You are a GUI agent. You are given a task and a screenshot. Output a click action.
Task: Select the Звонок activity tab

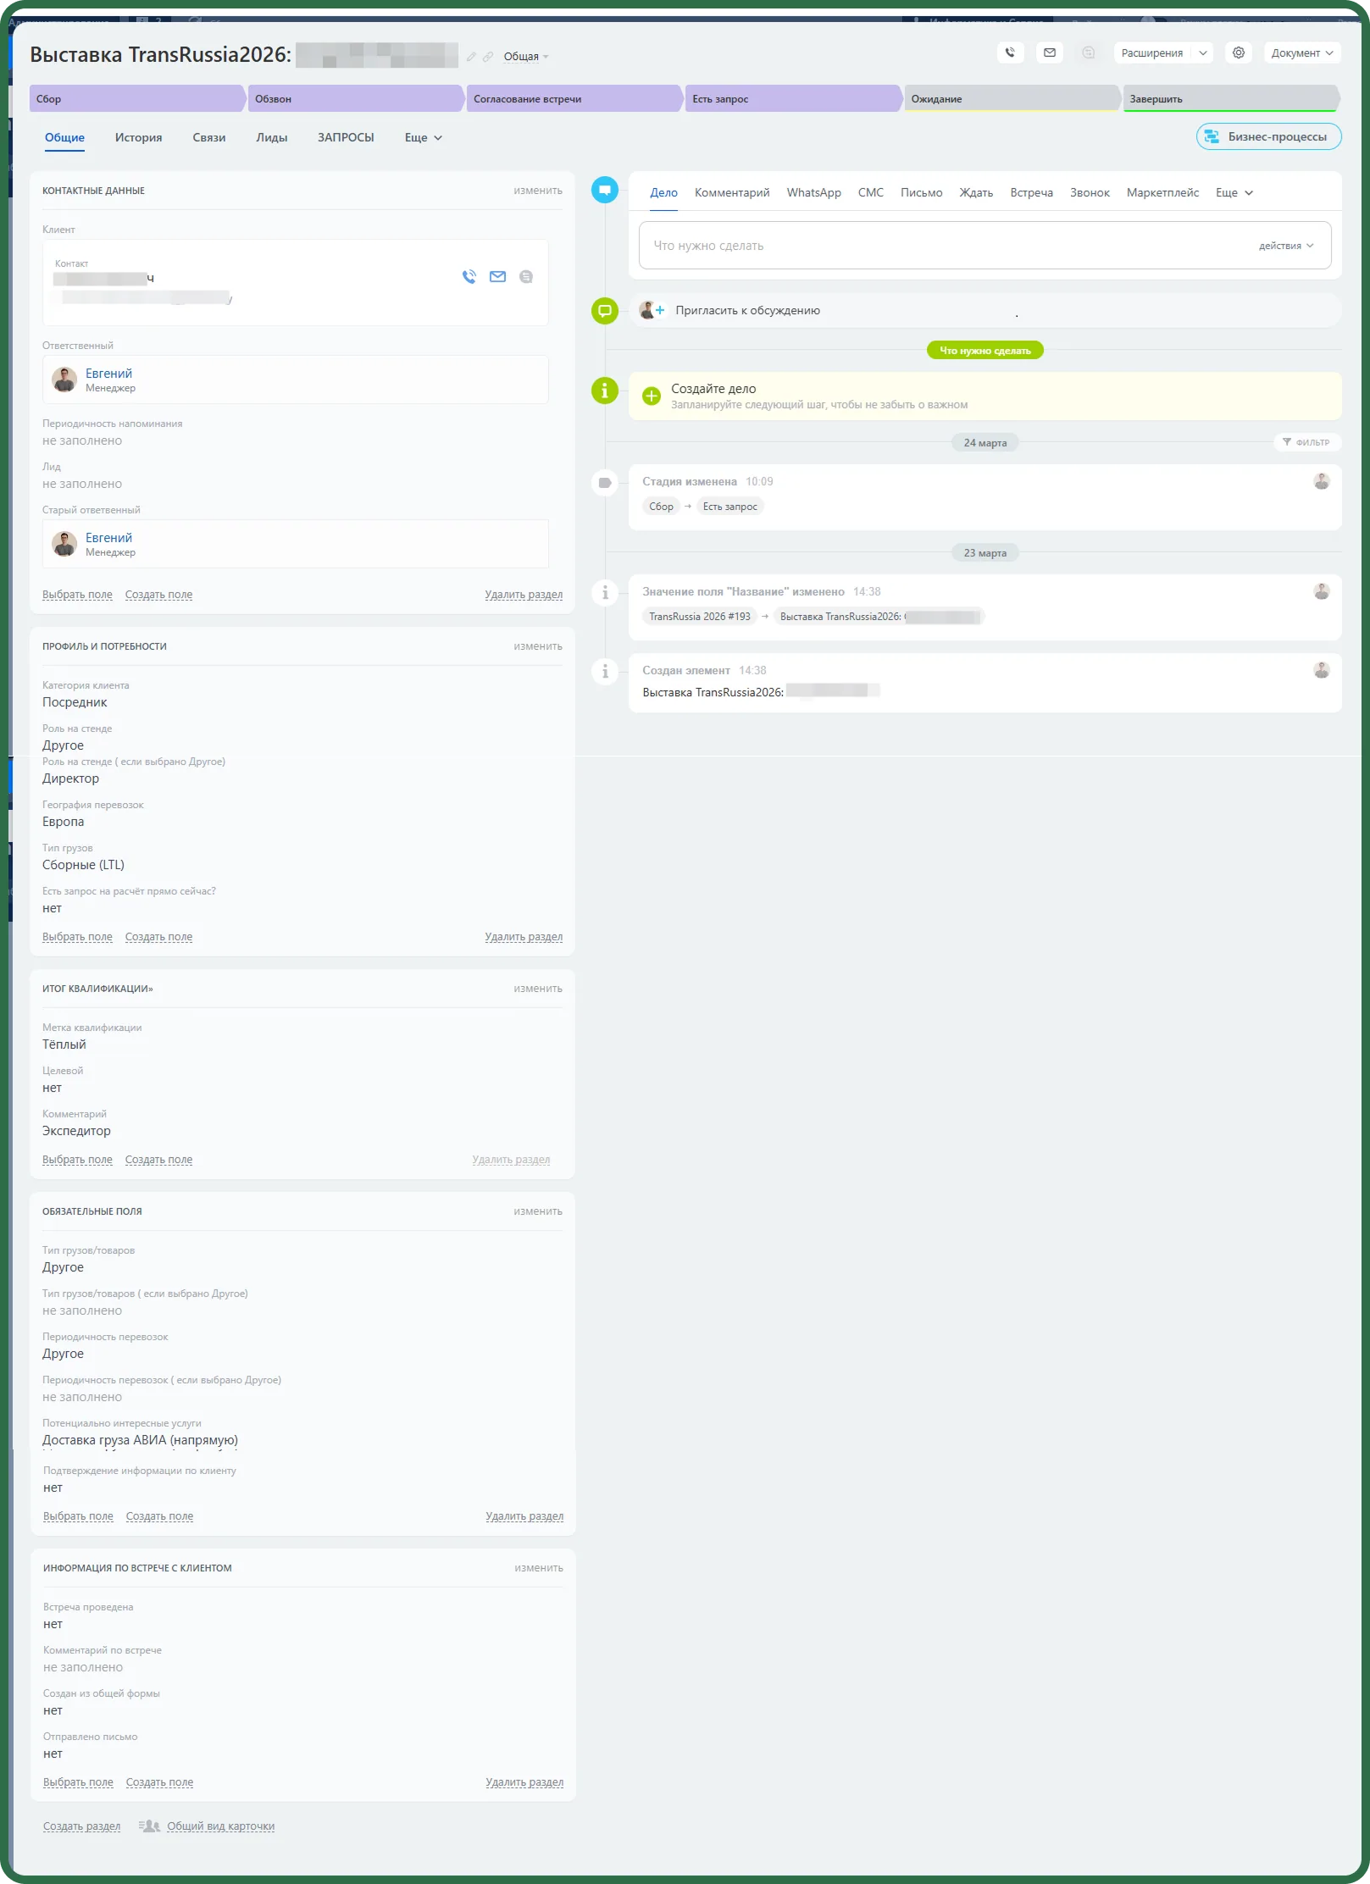point(1090,192)
